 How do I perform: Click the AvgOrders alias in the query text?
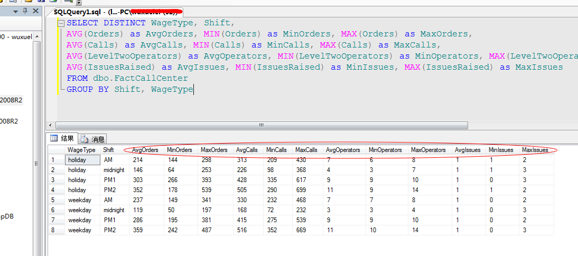[x=170, y=34]
